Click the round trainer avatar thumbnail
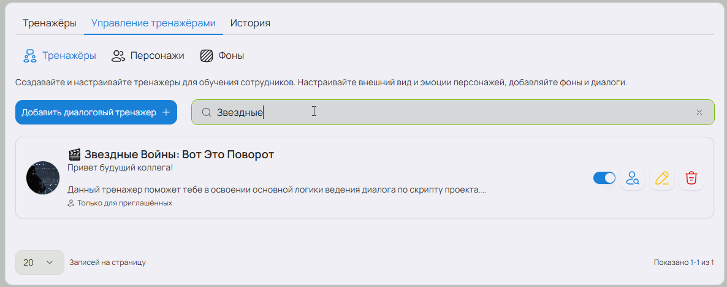This screenshot has width=727, height=287. pyautogui.click(x=42, y=178)
